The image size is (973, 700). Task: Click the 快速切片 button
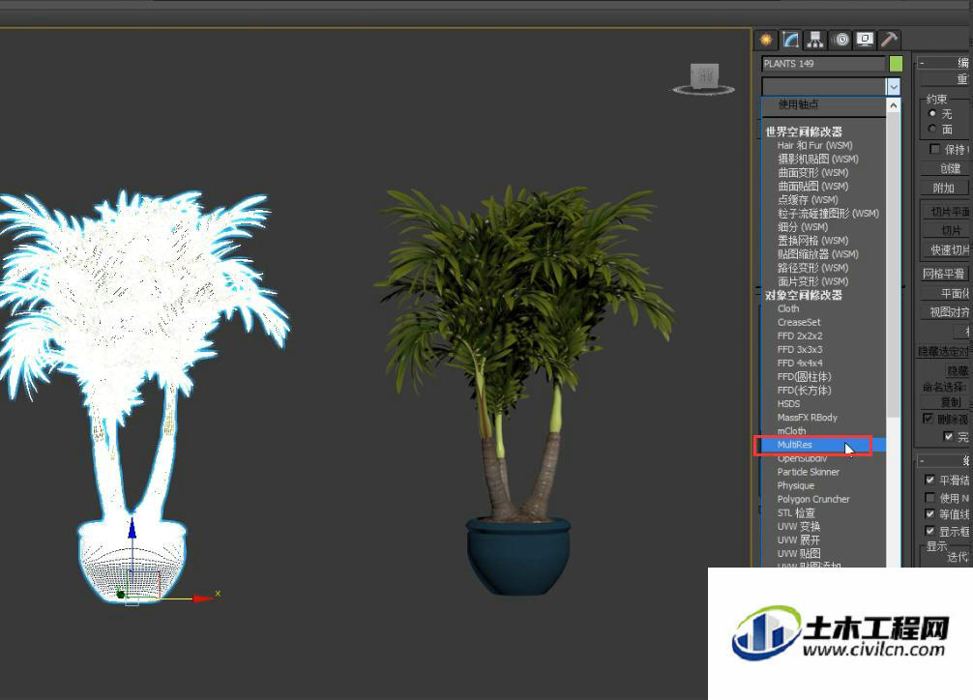[x=946, y=249]
